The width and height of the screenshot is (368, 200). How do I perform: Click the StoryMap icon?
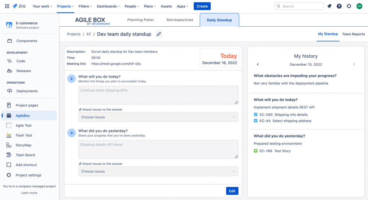[x=9, y=145]
